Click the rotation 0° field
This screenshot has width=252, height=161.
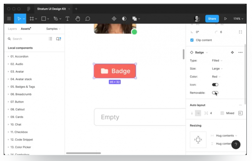197,32
